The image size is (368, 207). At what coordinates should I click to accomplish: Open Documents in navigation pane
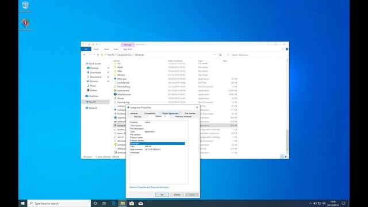pyautogui.click(x=96, y=77)
